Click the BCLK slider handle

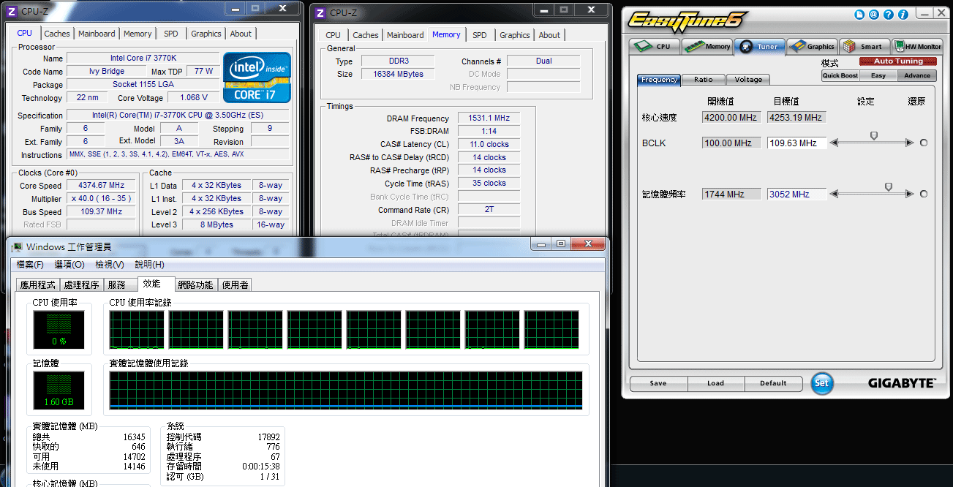pyautogui.click(x=873, y=136)
